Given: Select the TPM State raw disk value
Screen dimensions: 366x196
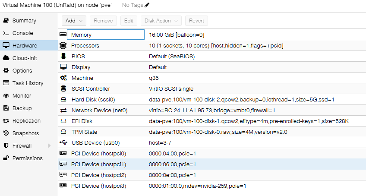Looking at the screenshot, I should tap(218, 132).
